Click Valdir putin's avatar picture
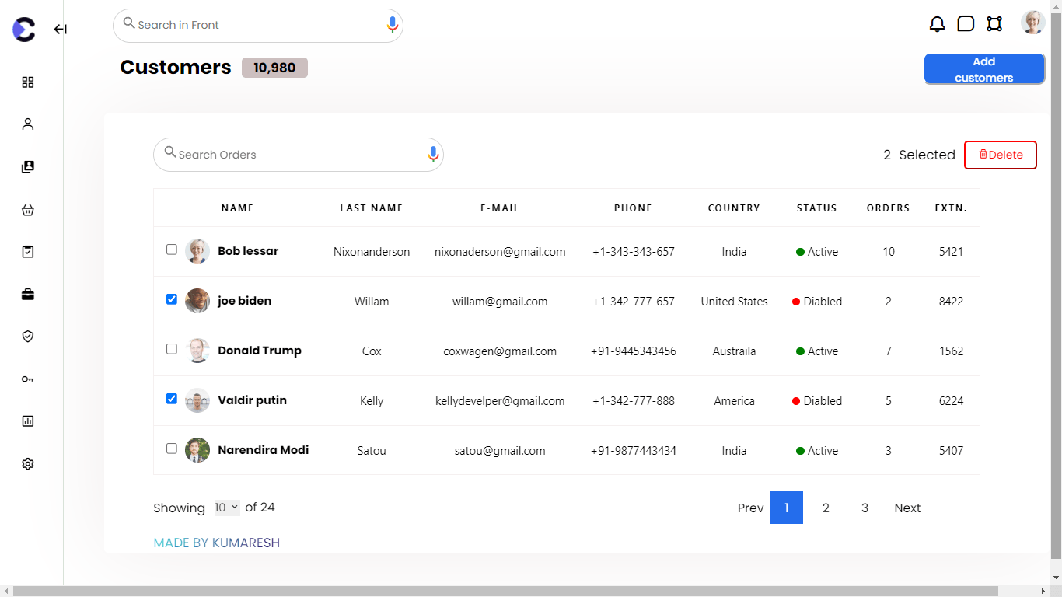 click(x=197, y=400)
